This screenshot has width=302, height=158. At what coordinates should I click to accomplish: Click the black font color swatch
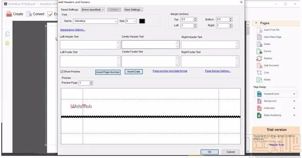[142, 21]
